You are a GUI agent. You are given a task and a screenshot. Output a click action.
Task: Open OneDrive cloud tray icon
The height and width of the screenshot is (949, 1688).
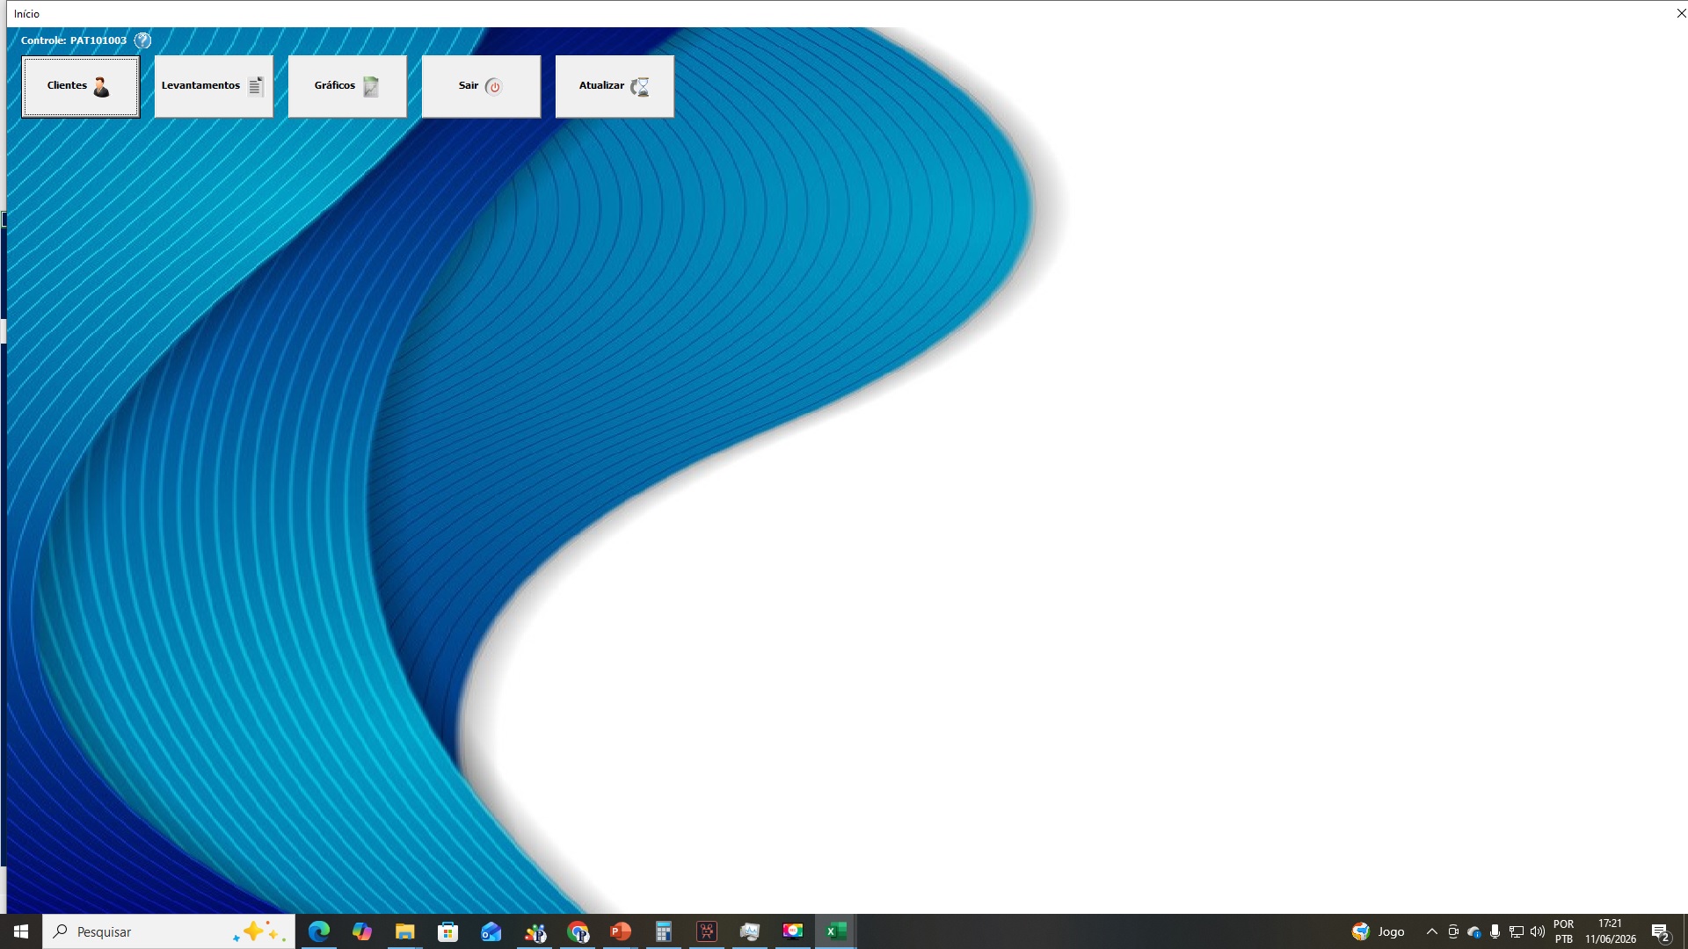[x=1474, y=931]
